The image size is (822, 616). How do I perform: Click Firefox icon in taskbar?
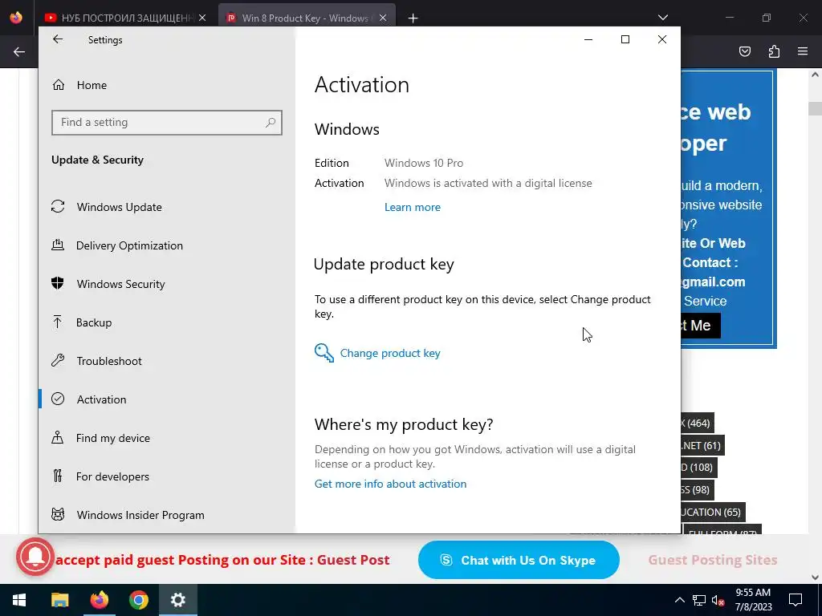[x=99, y=600]
